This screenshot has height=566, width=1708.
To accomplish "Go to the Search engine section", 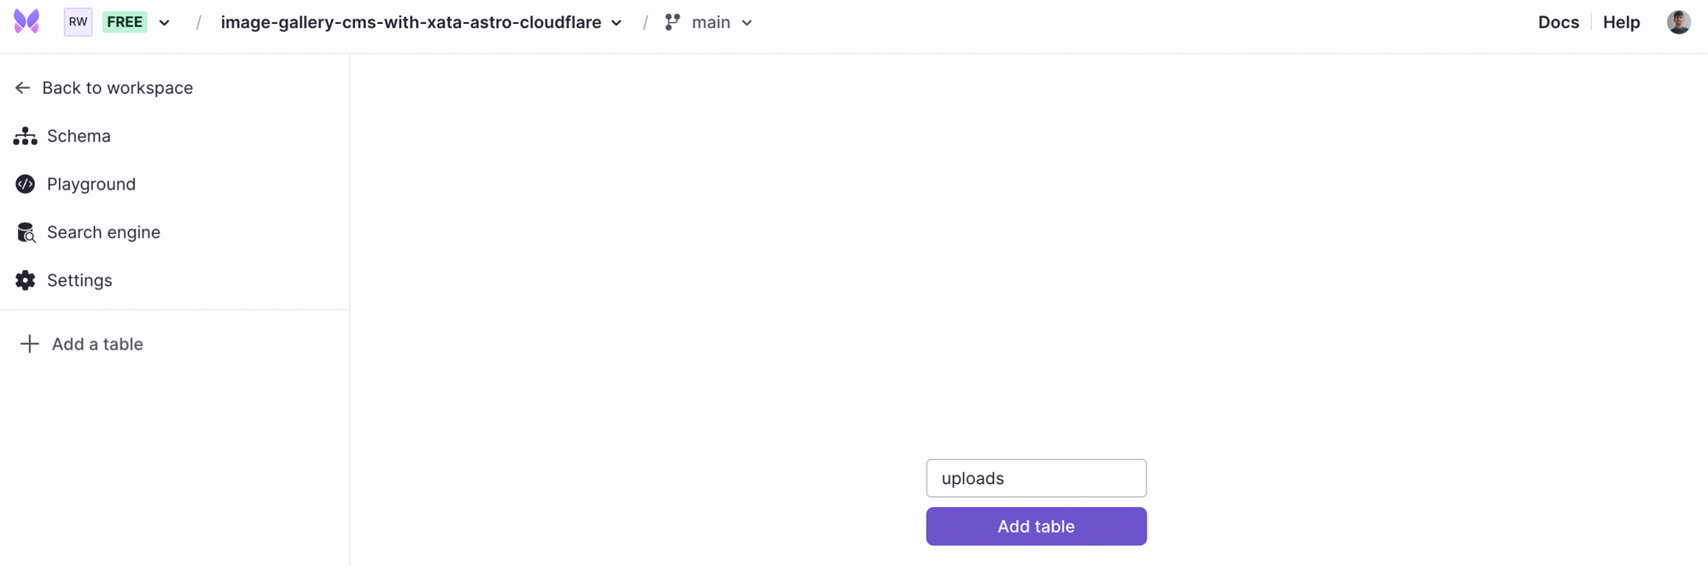I will [103, 232].
